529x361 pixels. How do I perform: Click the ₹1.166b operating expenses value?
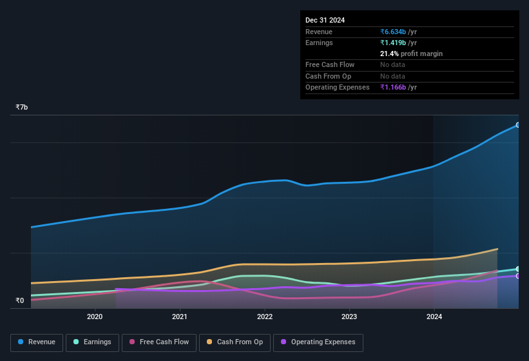tap(393, 88)
